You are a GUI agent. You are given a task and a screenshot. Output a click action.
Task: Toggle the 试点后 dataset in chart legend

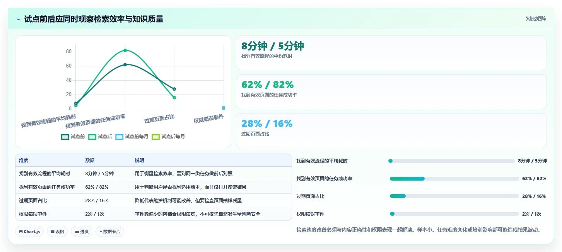point(100,137)
